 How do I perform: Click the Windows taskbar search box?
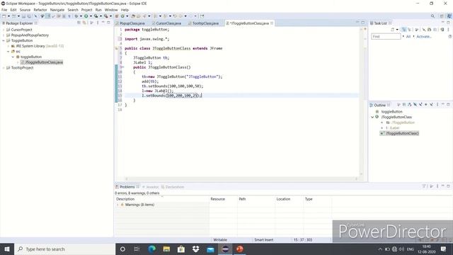click(64, 249)
